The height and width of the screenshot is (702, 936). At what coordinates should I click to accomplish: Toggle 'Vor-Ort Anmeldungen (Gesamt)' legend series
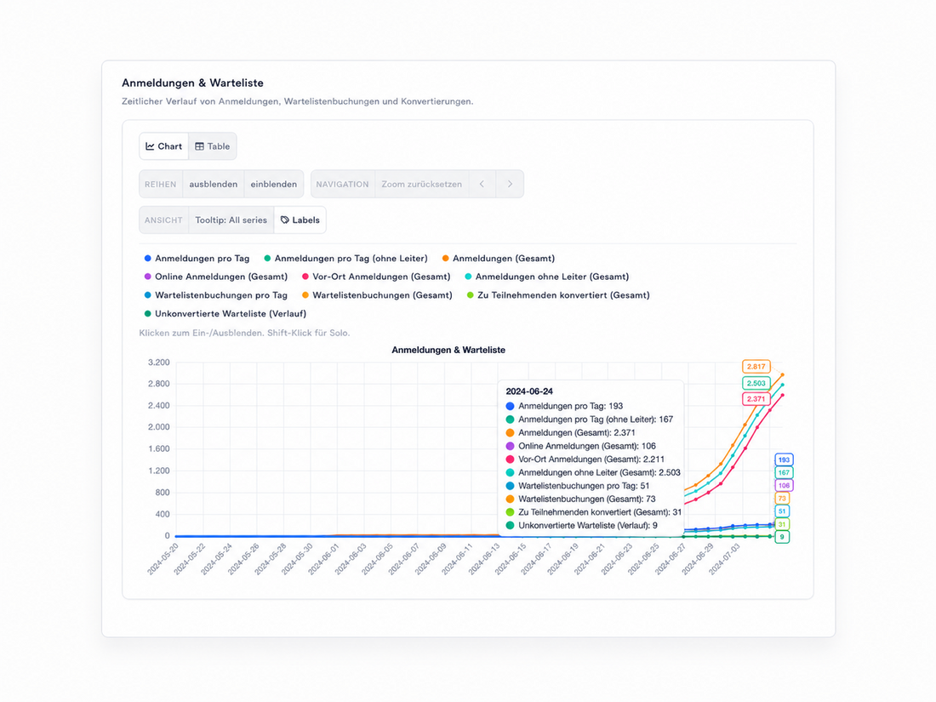tap(377, 277)
